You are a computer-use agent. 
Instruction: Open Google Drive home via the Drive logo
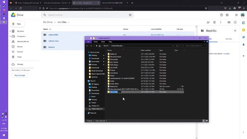pyautogui.click(x=17, y=15)
